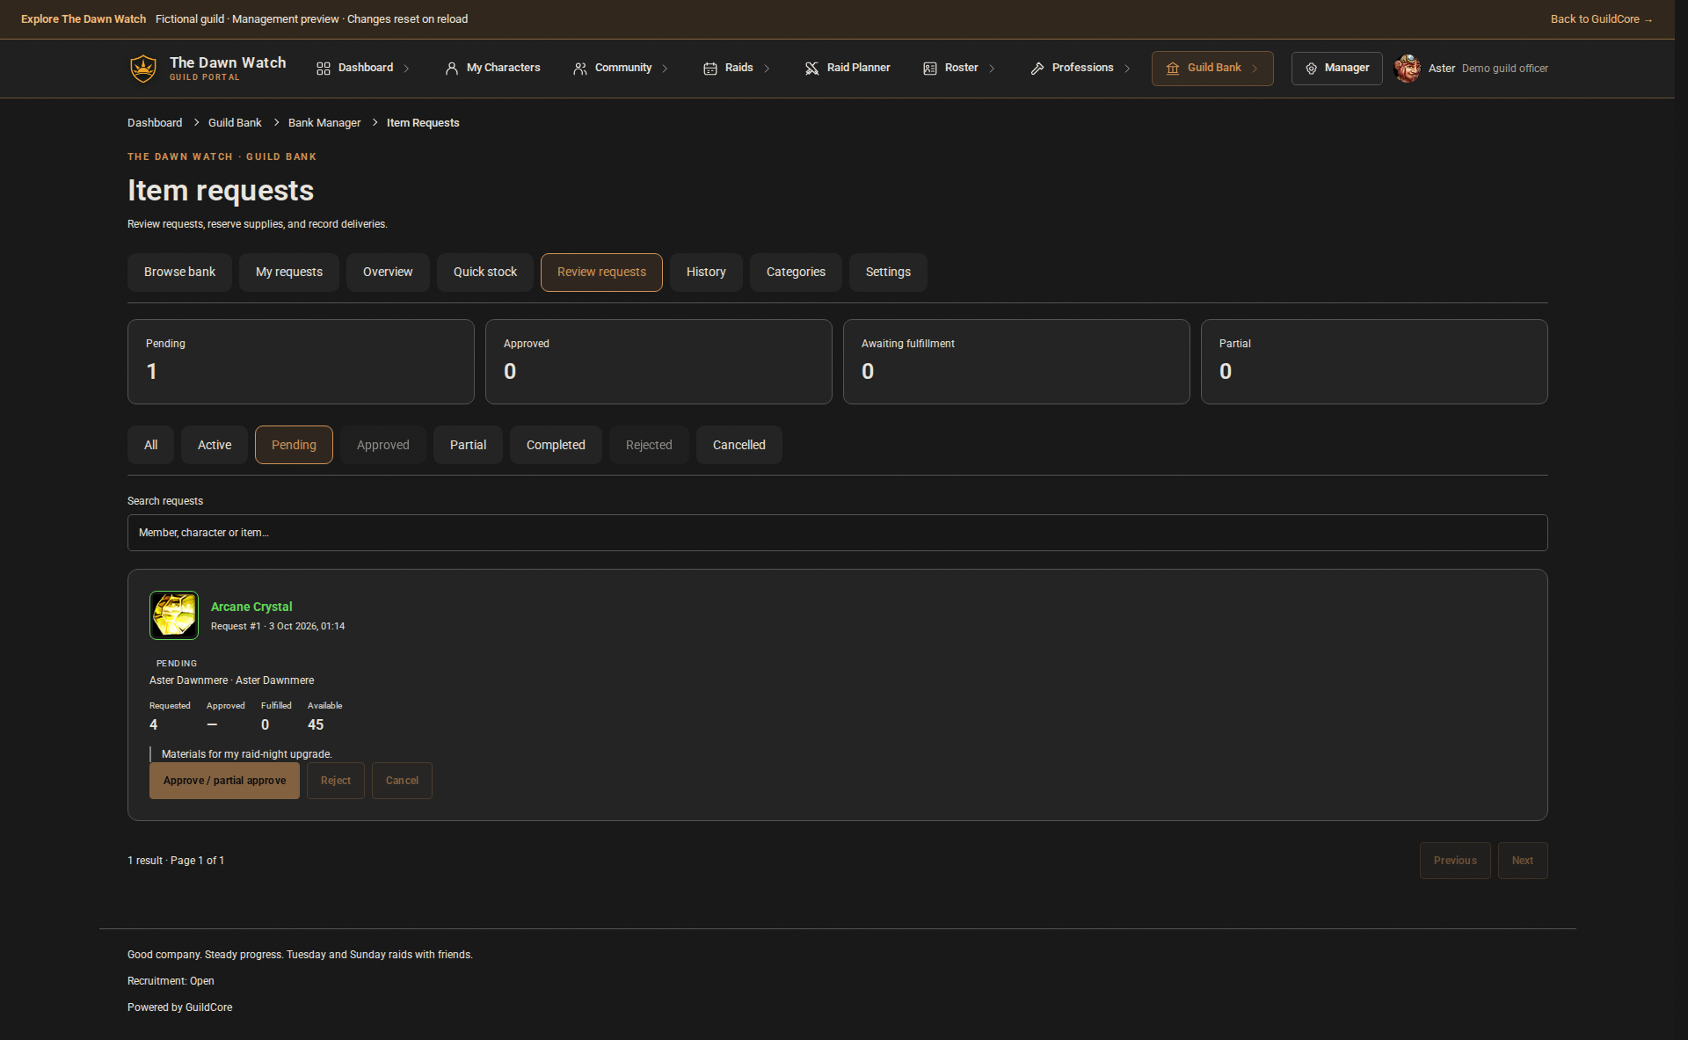Open the History tab

pos(706,273)
